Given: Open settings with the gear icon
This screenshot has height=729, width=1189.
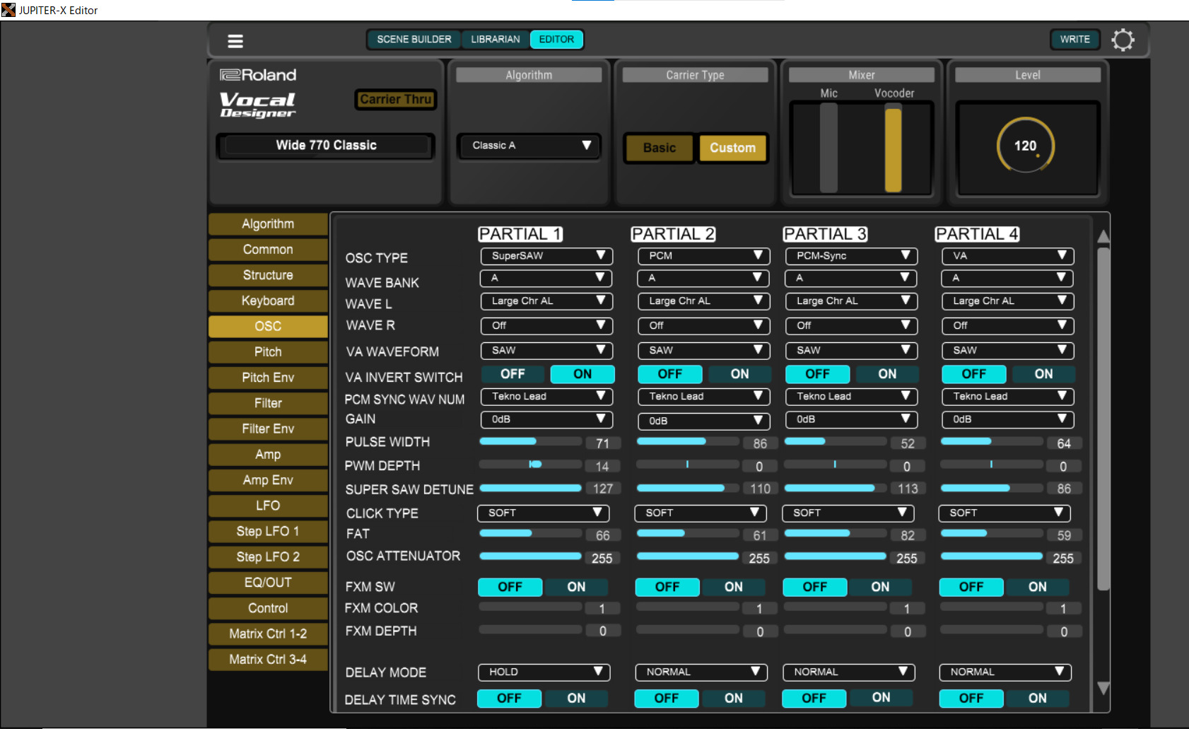Looking at the screenshot, I should (x=1123, y=40).
